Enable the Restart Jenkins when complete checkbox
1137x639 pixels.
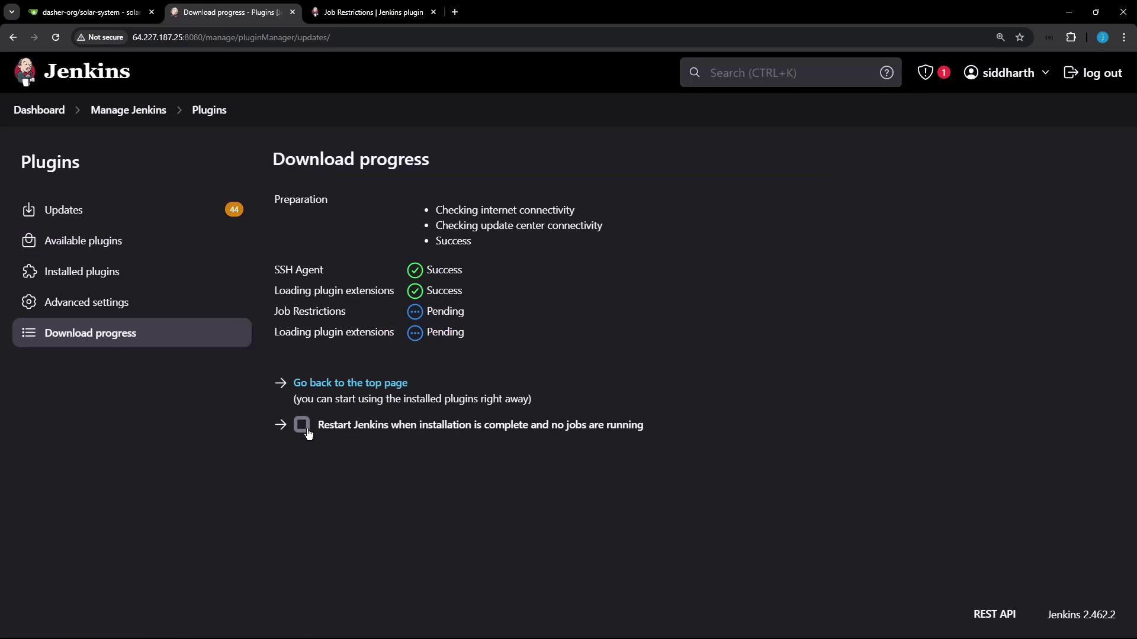coord(302,424)
